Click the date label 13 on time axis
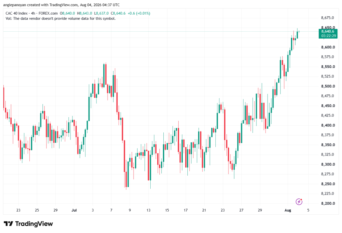This screenshot has width=342, height=233. (149, 210)
